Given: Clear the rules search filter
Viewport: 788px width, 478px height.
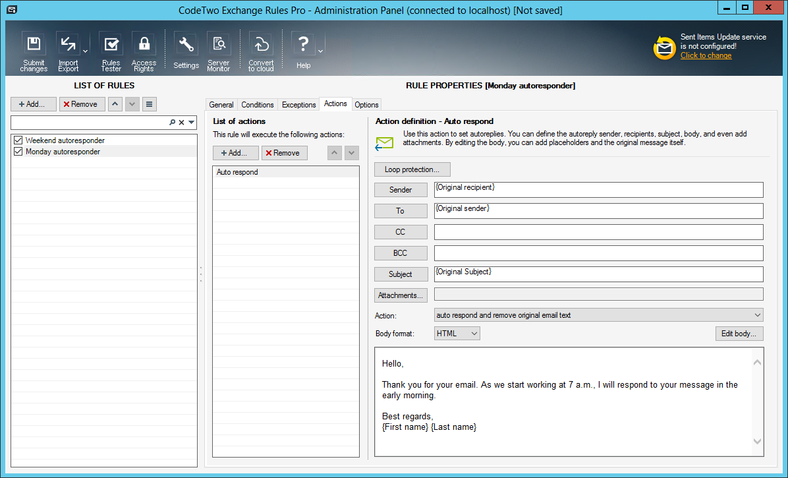Looking at the screenshot, I should coord(181,122).
